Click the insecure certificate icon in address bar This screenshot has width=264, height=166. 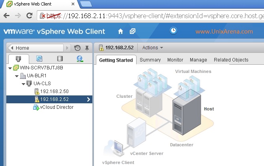pos(43,16)
